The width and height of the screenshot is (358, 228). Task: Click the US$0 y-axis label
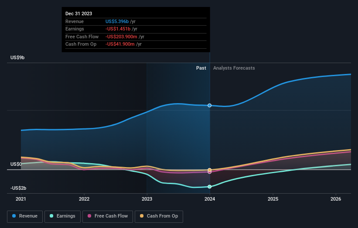pos(16,164)
